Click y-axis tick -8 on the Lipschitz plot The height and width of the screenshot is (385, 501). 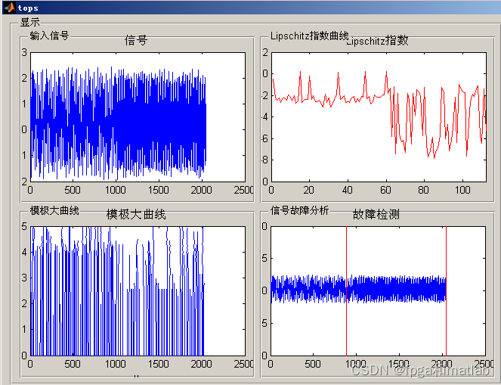tap(264, 160)
